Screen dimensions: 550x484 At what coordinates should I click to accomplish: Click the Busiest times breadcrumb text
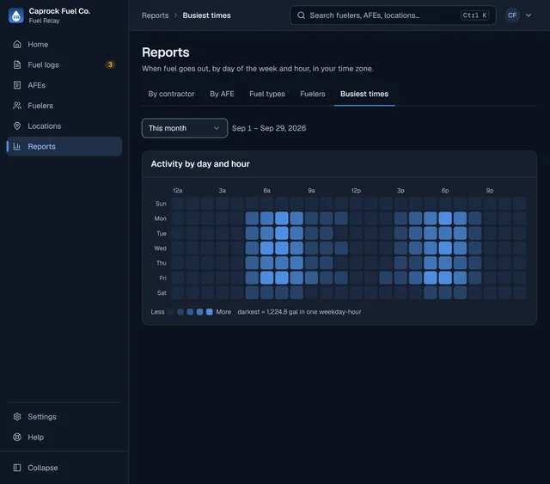pos(206,15)
